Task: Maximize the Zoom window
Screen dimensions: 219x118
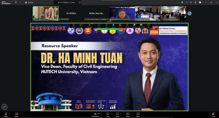Action: pos(211,2)
